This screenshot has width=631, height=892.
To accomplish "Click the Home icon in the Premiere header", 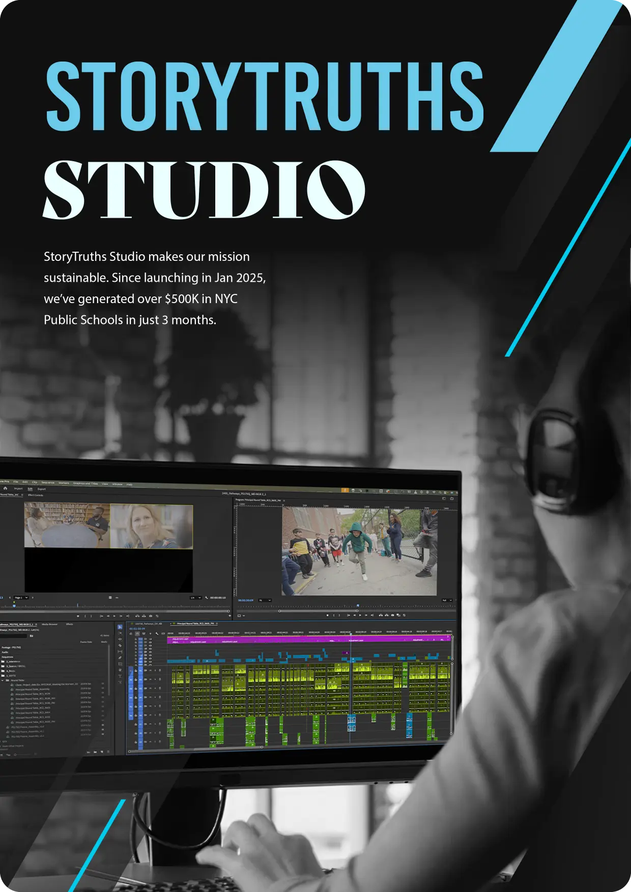I will click(x=5, y=488).
